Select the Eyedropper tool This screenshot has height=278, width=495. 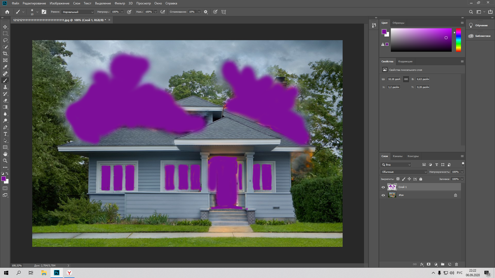click(5, 67)
